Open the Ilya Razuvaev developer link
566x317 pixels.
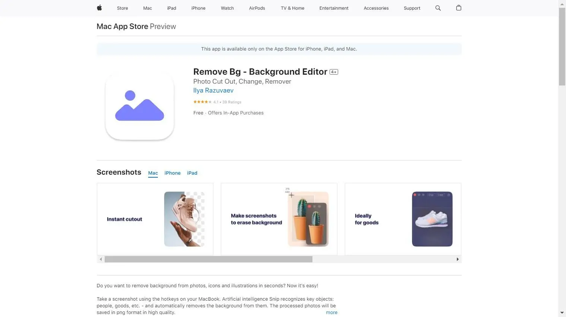[213, 90]
